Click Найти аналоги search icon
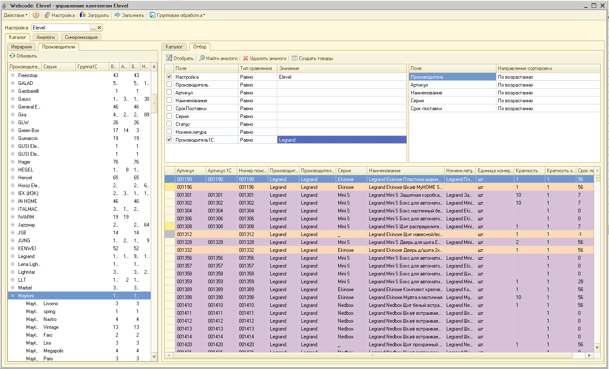Image resolution: width=609 pixels, height=369 pixels. [202, 58]
